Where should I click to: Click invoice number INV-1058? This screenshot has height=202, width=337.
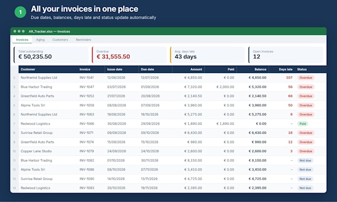87,105
